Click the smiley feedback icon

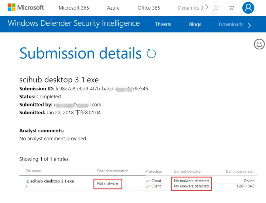click(x=259, y=44)
